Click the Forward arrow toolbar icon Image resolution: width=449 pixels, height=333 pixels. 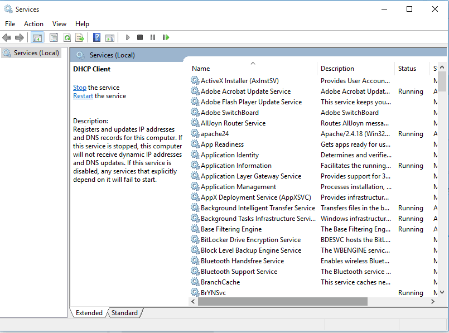[19, 37]
